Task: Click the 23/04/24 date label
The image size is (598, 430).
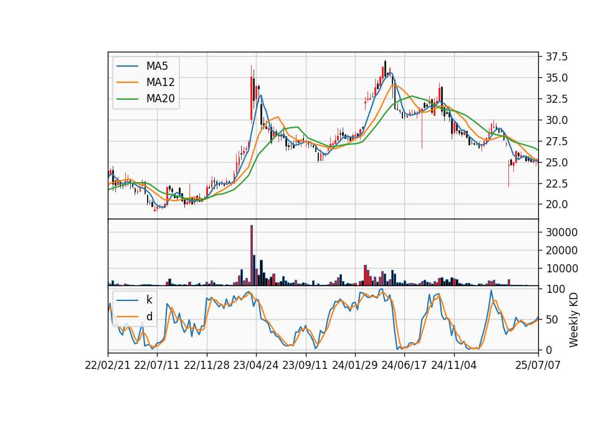Action: [255, 365]
